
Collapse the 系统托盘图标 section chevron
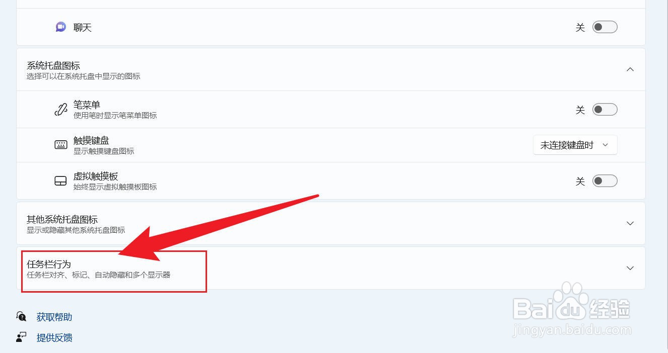point(630,69)
